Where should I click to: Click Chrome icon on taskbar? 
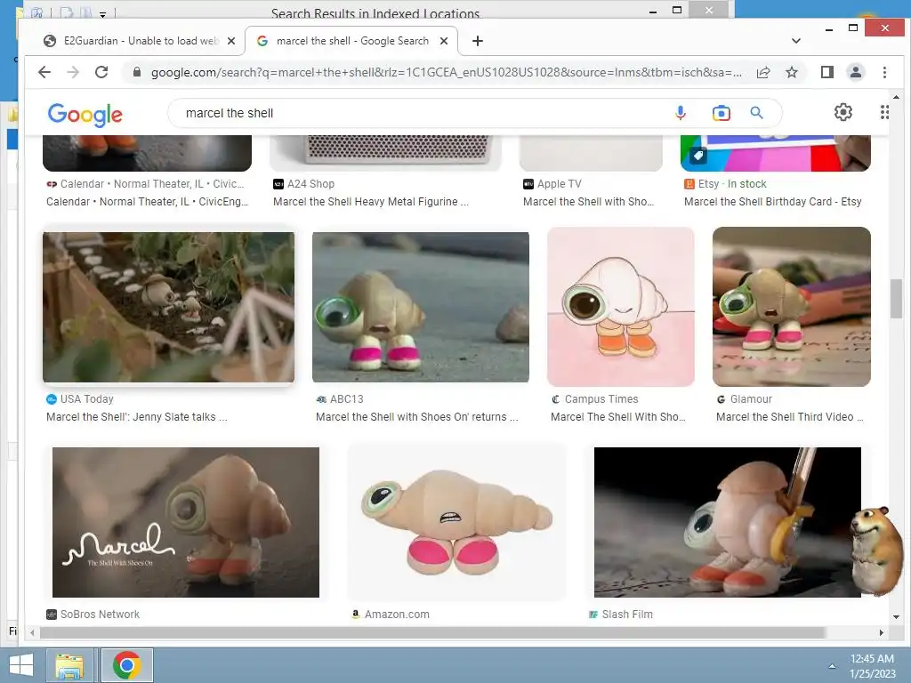tap(127, 665)
